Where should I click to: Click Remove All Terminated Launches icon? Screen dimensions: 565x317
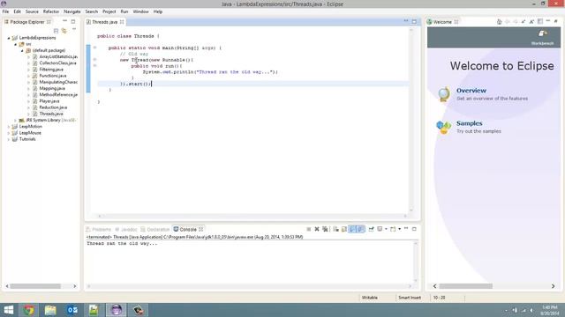coord(325,229)
